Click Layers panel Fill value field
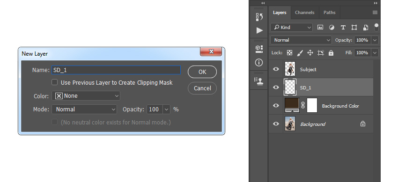Viewport: 398px width, 182px height. pos(363,53)
